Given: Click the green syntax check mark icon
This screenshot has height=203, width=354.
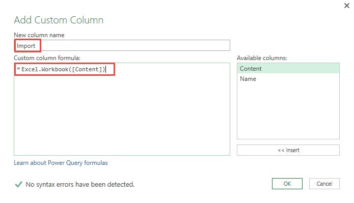Looking at the screenshot, I should coord(18,184).
